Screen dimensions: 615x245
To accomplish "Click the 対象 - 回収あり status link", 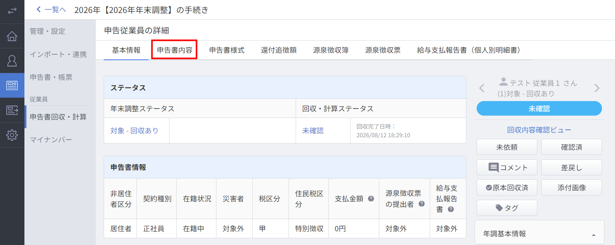I will [134, 131].
